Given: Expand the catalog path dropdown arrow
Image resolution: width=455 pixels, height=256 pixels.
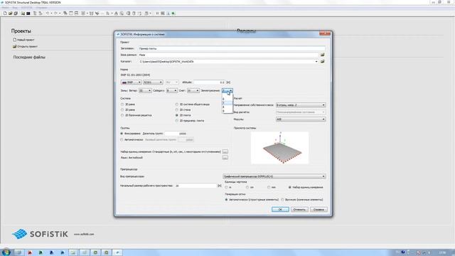Looking at the screenshot, I should (x=316, y=62).
